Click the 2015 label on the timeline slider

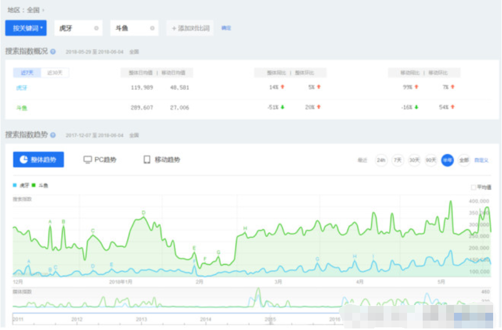click(270, 319)
